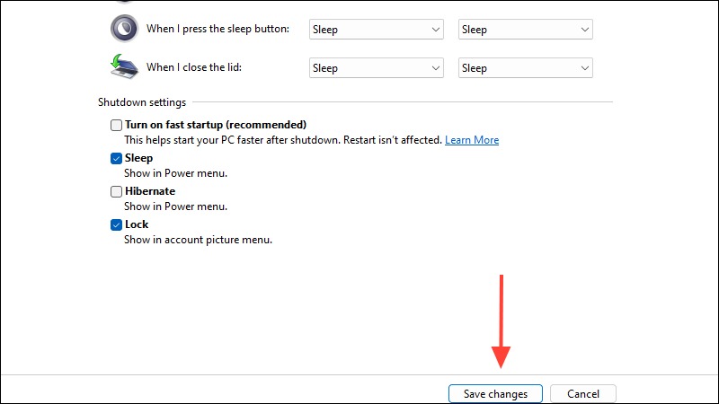Click 'Show in account picture menu' text
The width and height of the screenshot is (719, 404).
tap(198, 240)
